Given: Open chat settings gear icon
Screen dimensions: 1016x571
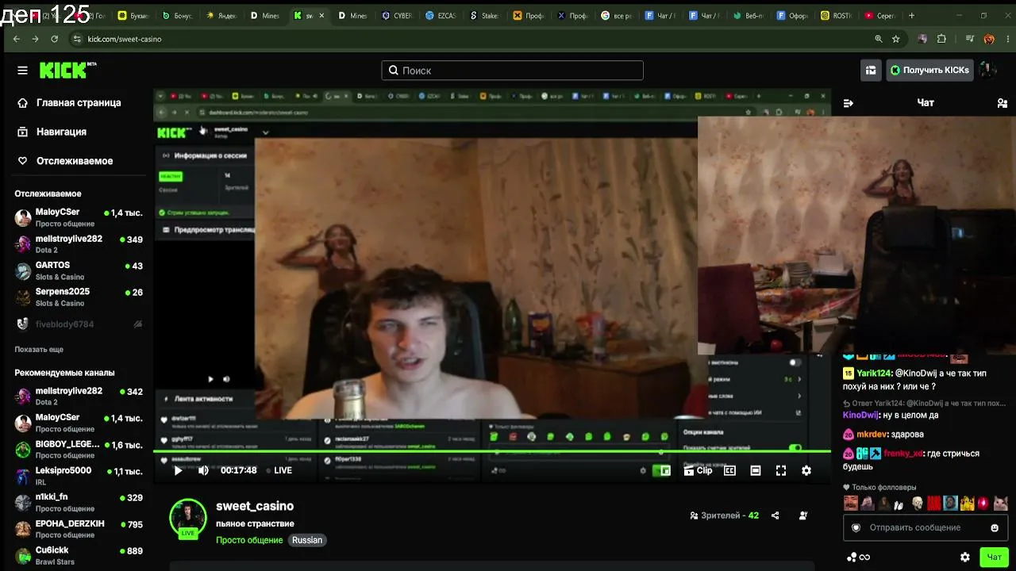Looking at the screenshot, I should 965,558.
